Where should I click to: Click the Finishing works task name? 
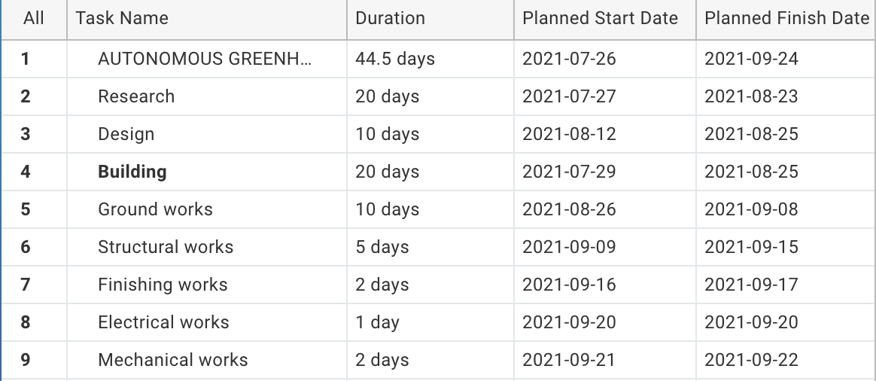(x=163, y=285)
